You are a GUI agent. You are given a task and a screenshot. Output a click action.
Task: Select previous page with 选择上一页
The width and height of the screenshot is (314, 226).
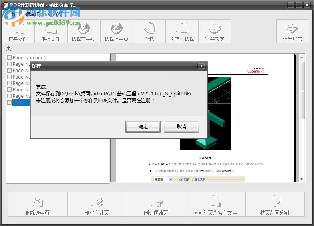117,31
